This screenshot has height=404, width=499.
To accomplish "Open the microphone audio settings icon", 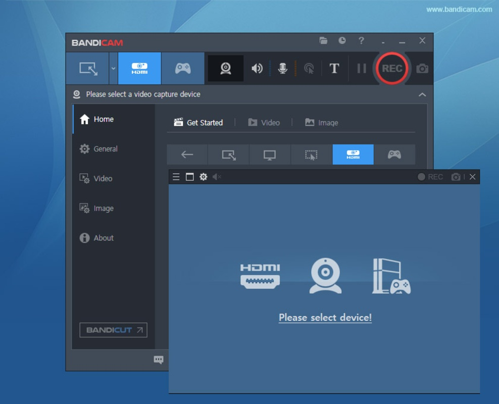I will [x=283, y=68].
